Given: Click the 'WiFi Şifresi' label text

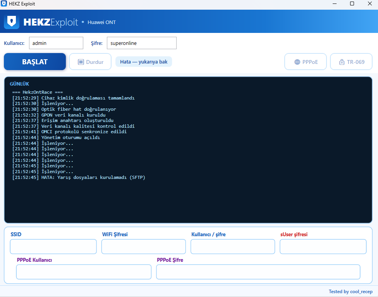Looking at the screenshot, I should pyautogui.click(x=115, y=234).
